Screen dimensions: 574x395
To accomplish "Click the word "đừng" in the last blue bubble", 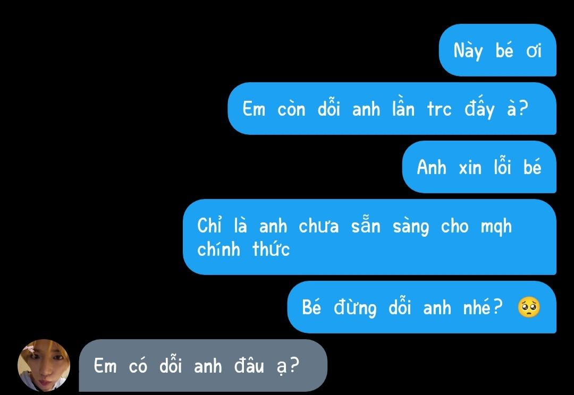I will 355,307.
